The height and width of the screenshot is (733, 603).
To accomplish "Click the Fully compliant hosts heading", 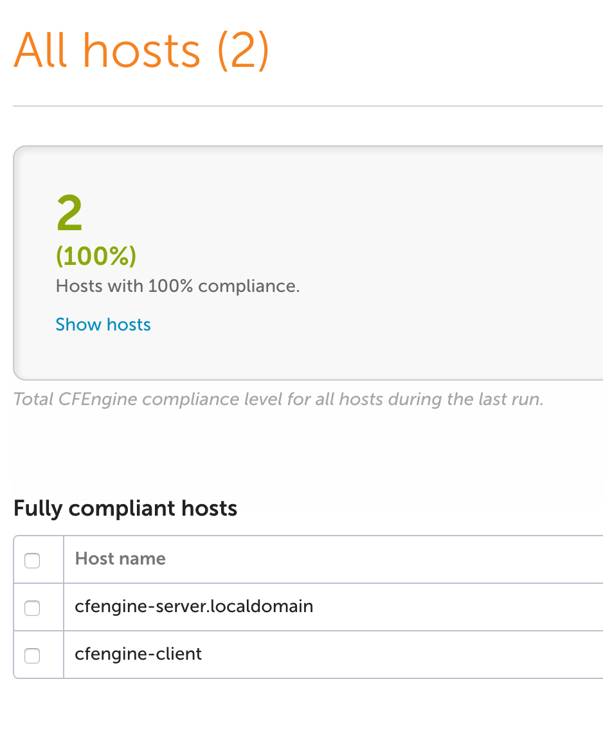I will coord(125,508).
